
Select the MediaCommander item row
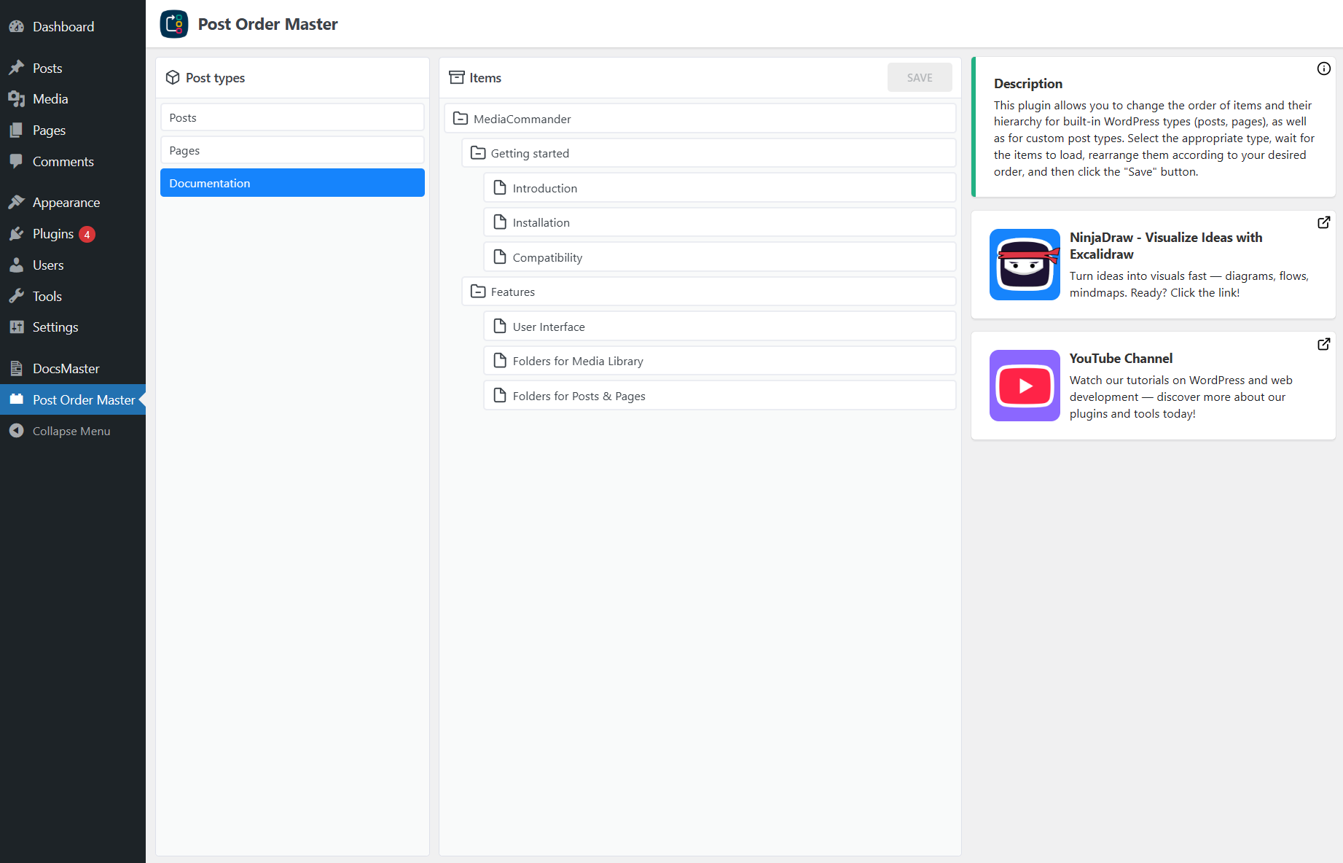click(700, 119)
